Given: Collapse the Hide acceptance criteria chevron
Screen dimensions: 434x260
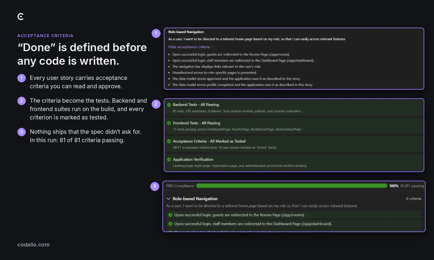Looking at the screenshot, I should [x=212, y=47].
